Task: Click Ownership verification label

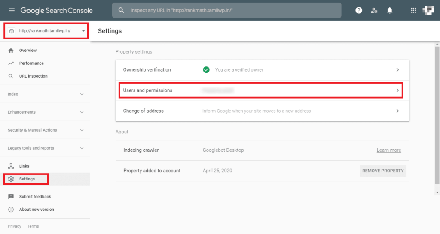Action: tap(147, 70)
